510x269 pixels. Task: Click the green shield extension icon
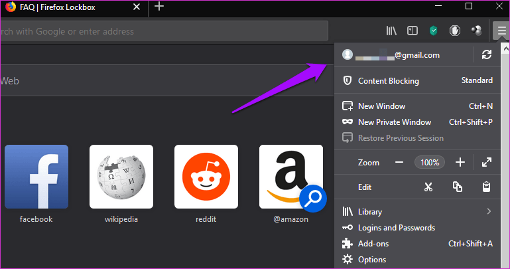pyautogui.click(x=433, y=31)
